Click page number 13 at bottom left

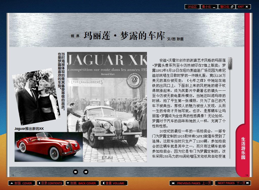(13, 175)
